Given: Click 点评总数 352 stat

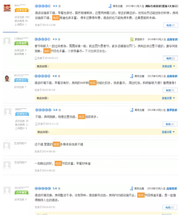Looking at the screenshot, I should (x=22, y=17).
